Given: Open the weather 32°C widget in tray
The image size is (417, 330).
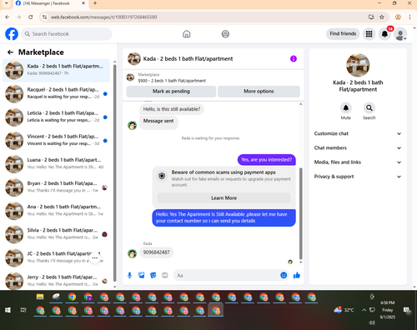Looking at the screenshot, I should (x=344, y=310).
